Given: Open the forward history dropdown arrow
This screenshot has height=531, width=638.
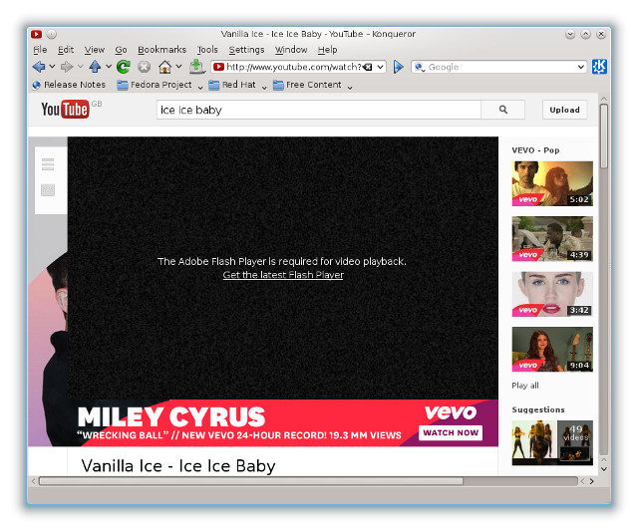Looking at the screenshot, I should [80, 67].
